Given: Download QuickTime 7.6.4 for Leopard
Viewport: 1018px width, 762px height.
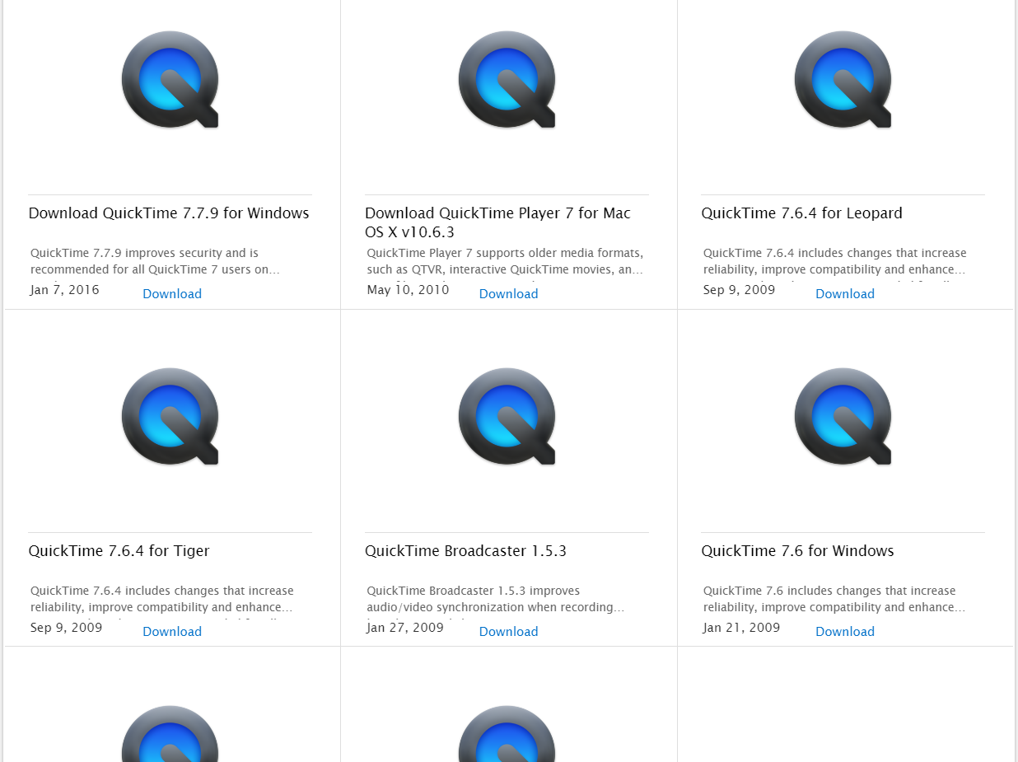Looking at the screenshot, I should point(845,294).
